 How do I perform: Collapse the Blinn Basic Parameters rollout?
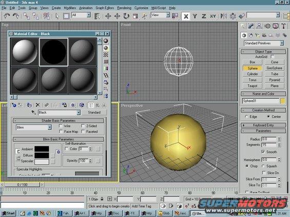click(59, 139)
